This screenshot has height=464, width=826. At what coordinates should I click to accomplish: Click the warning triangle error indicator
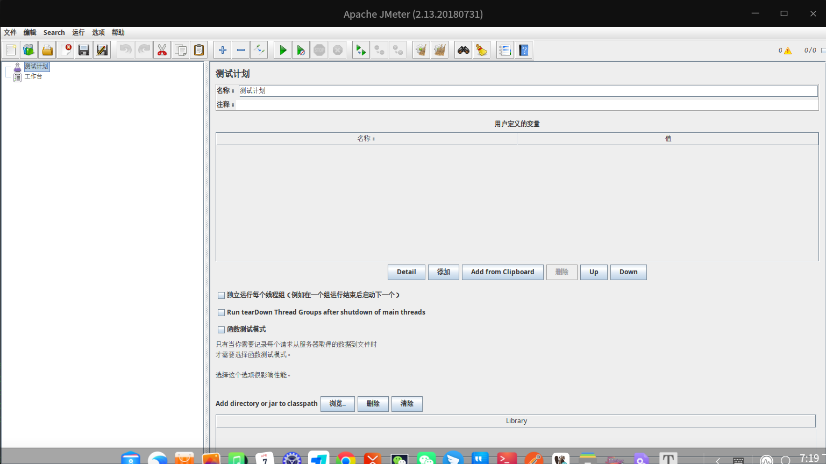point(788,51)
